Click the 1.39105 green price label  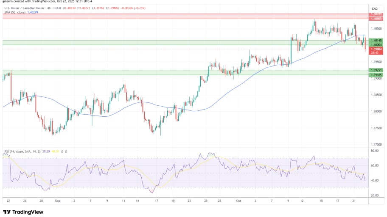[376, 75]
